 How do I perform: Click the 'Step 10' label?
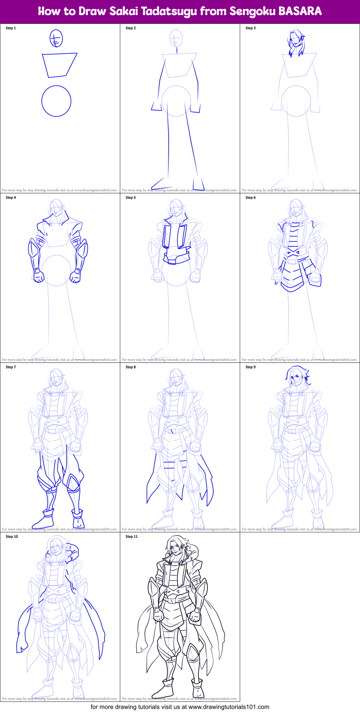pyautogui.click(x=12, y=537)
